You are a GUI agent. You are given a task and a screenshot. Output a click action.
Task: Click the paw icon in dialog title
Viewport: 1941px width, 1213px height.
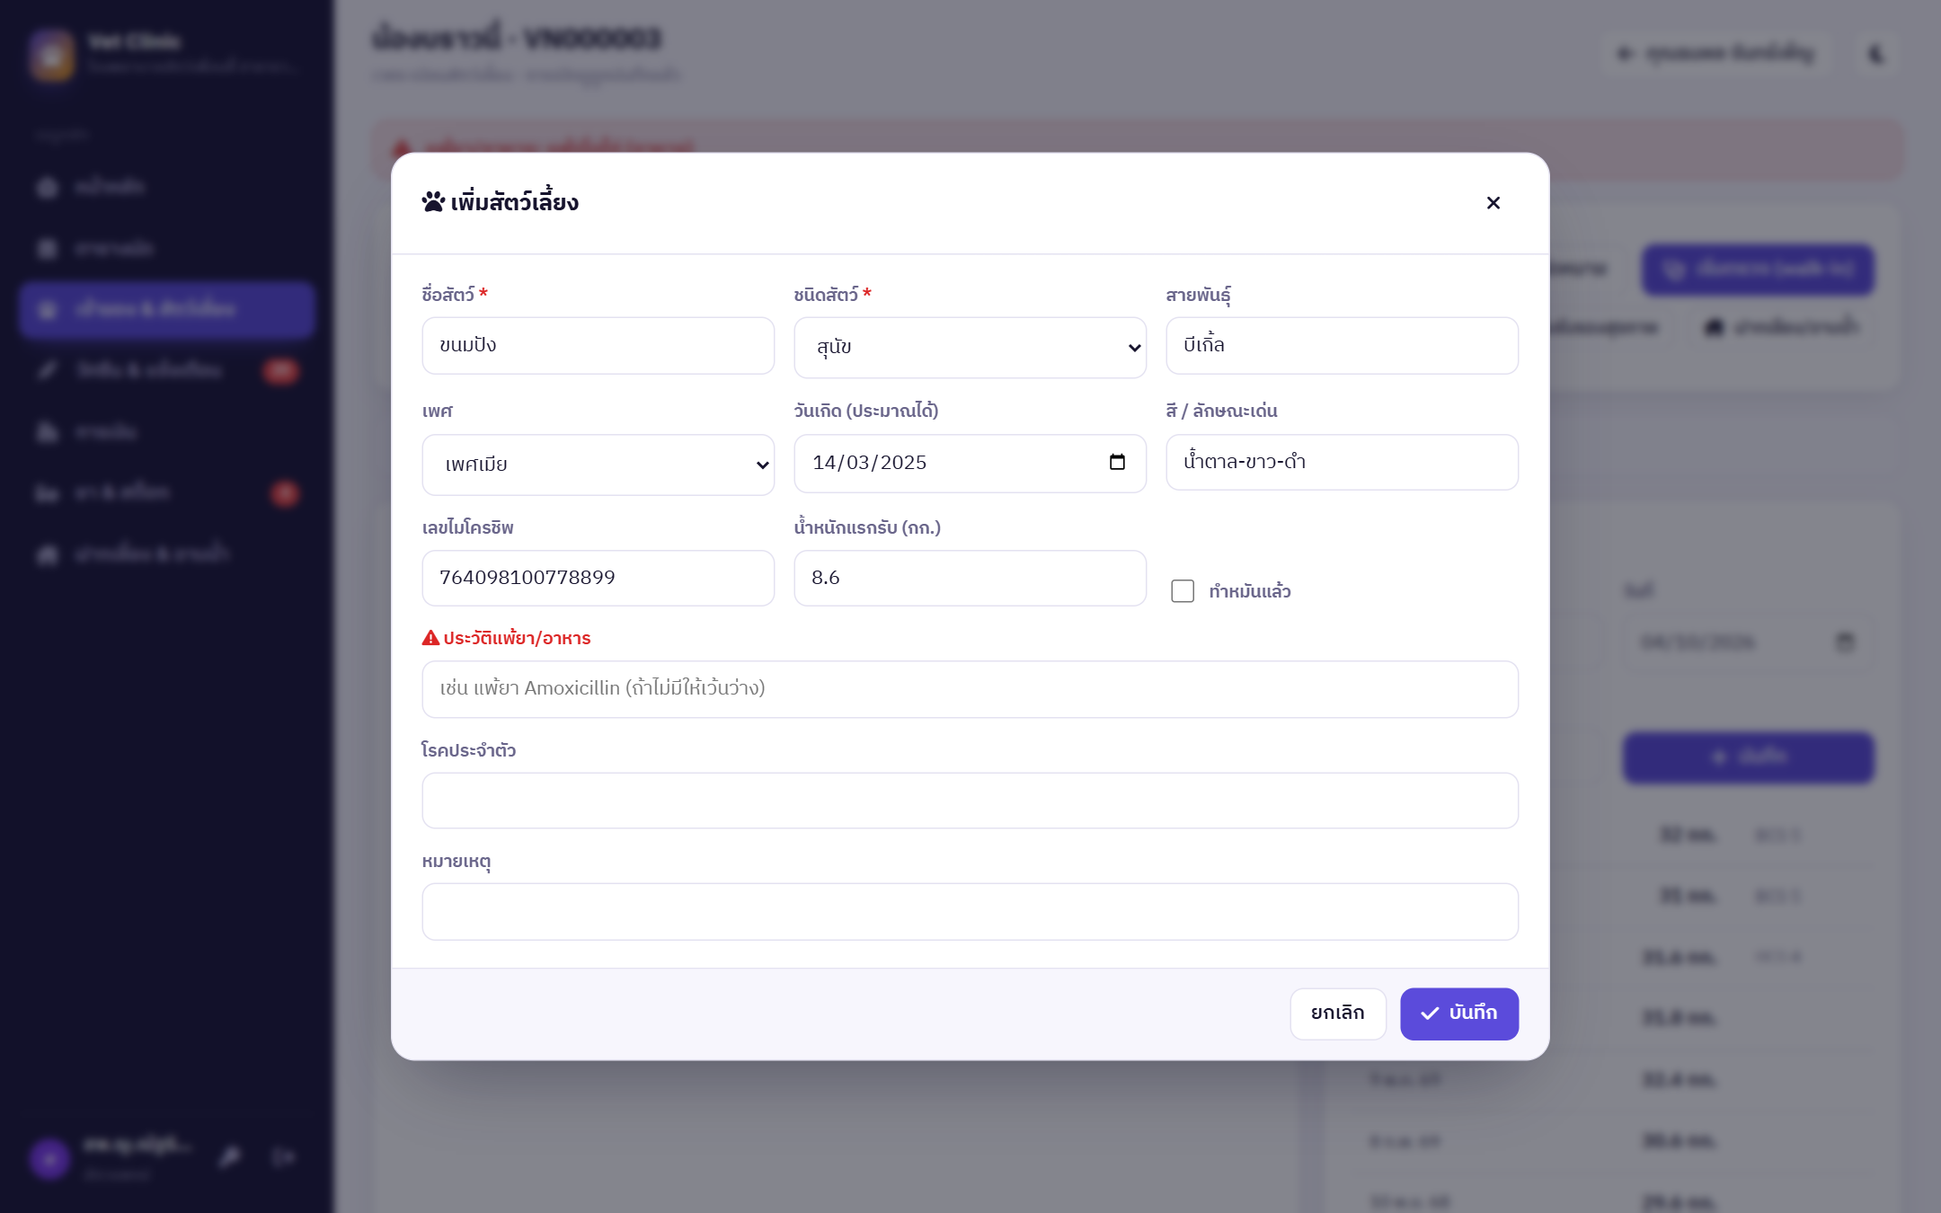433,202
